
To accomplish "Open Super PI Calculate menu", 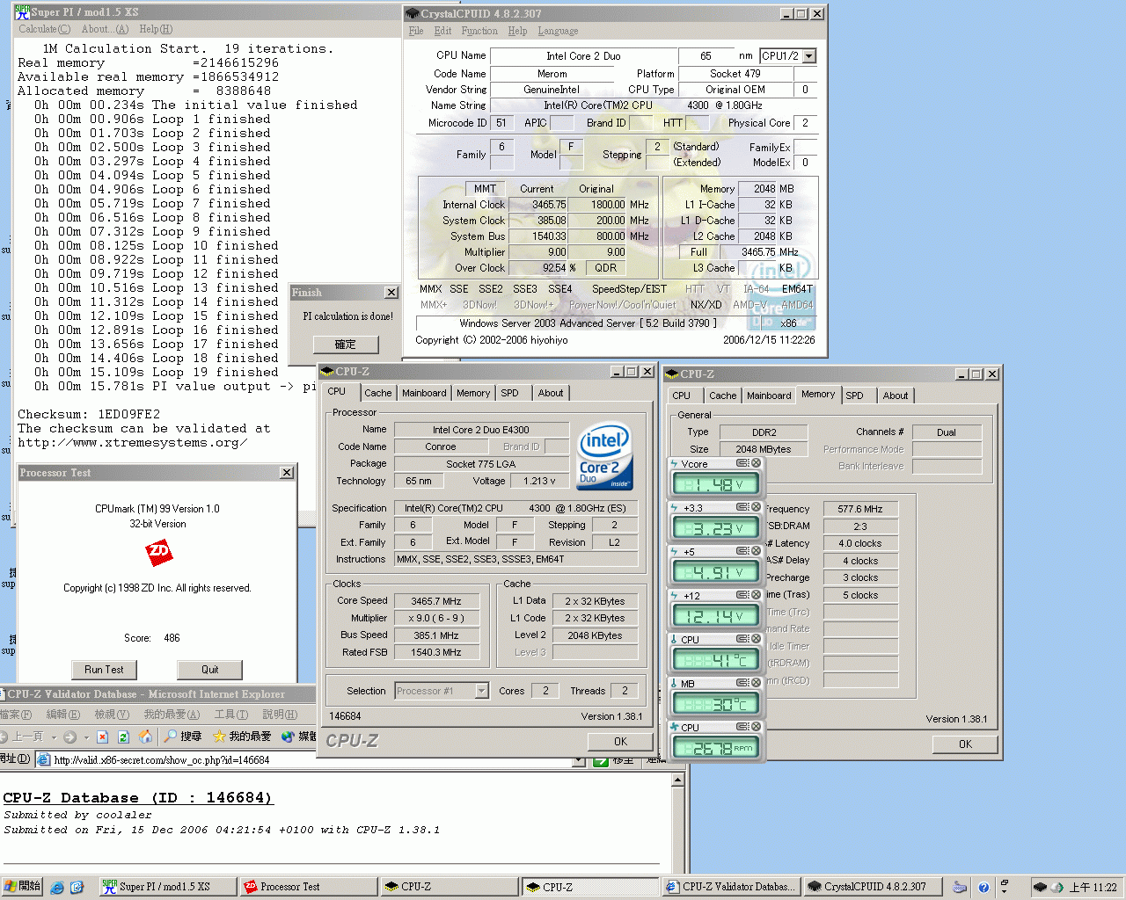I will [44, 29].
